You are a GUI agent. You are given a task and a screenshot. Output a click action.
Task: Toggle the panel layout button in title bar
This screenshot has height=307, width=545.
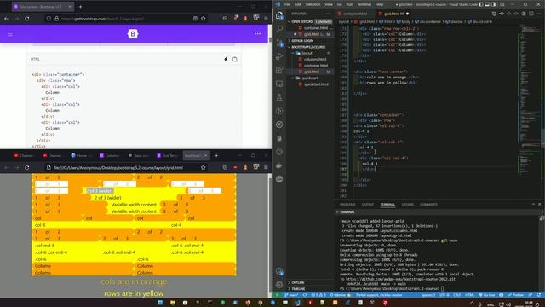[487, 4]
